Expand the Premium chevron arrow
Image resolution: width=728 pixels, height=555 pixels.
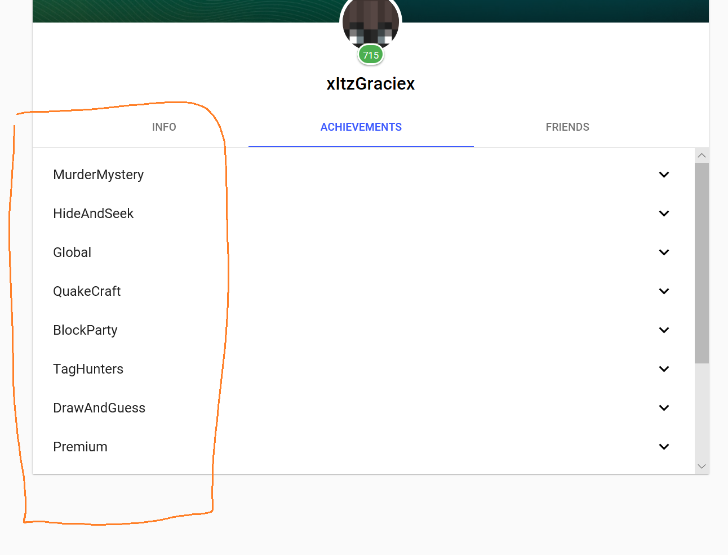coord(664,447)
